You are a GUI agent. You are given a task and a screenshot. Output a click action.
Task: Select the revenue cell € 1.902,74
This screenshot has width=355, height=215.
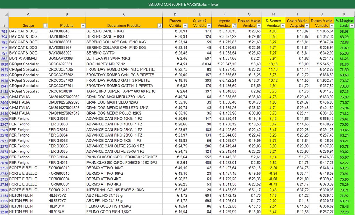pyautogui.click(x=322, y=80)
